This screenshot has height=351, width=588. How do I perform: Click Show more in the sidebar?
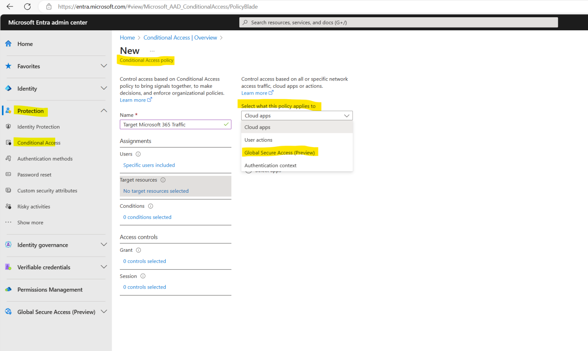pyautogui.click(x=30, y=222)
